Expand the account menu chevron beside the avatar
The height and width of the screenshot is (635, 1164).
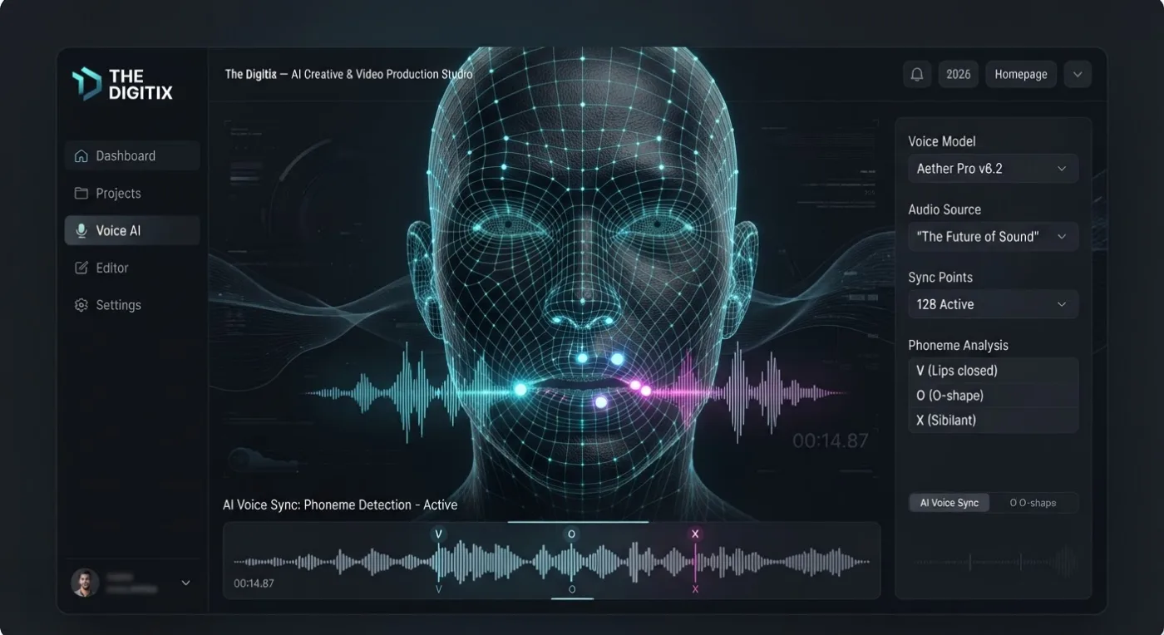tap(185, 583)
